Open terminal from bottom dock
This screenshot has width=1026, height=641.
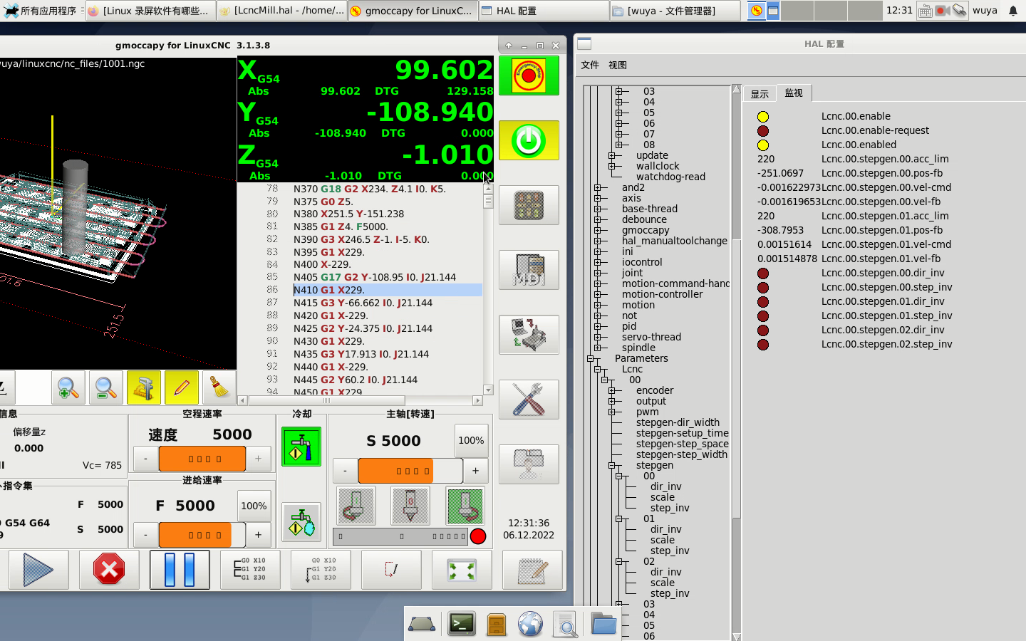point(462,625)
